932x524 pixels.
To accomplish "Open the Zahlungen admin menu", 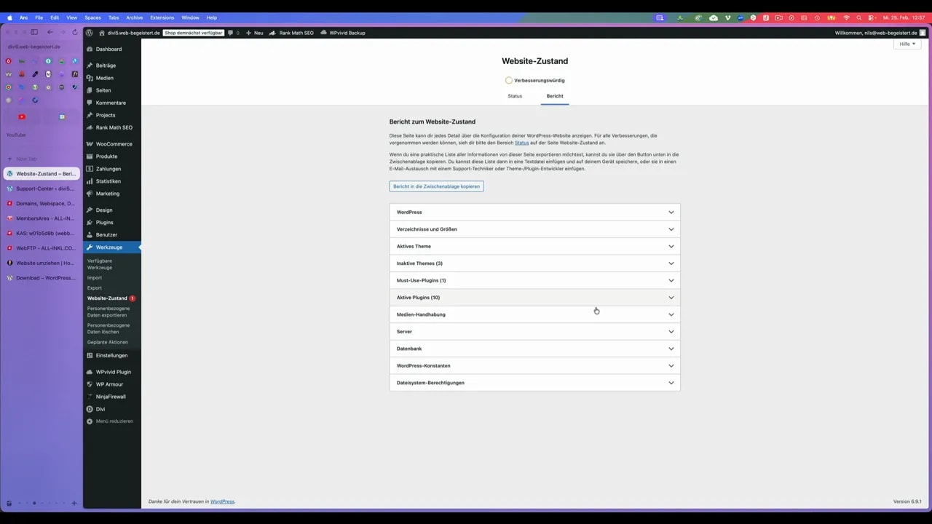I will [x=108, y=168].
